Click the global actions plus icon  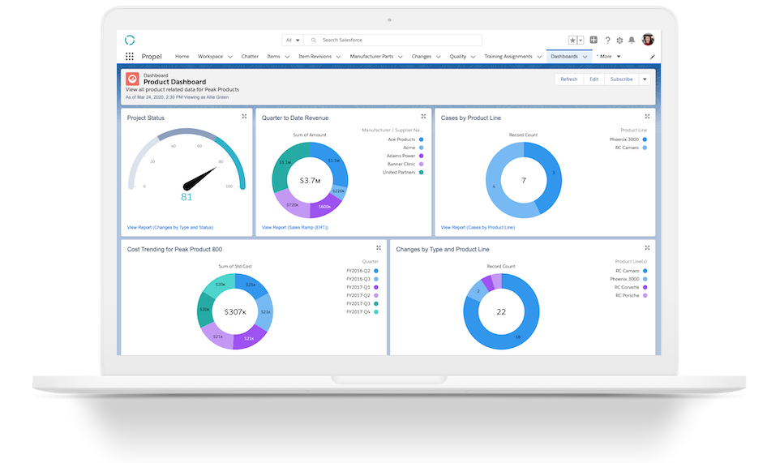click(x=594, y=40)
